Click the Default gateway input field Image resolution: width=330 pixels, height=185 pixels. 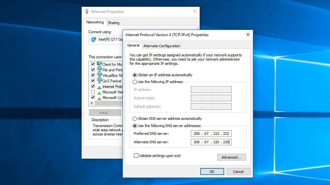211,107
